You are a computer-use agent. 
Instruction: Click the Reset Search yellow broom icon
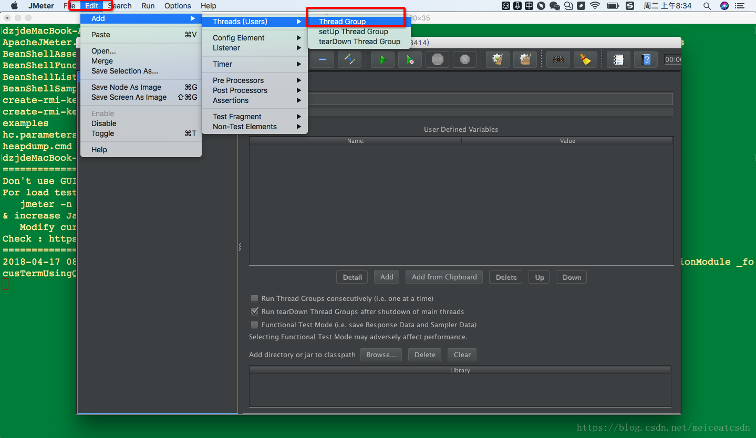[585, 59]
